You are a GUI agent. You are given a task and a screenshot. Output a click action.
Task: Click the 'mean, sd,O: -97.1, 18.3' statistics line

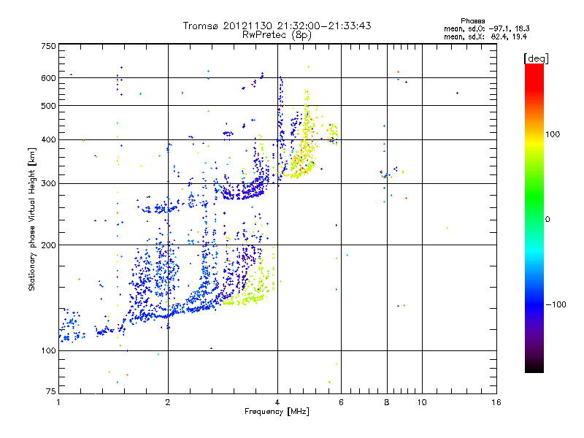(x=486, y=28)
